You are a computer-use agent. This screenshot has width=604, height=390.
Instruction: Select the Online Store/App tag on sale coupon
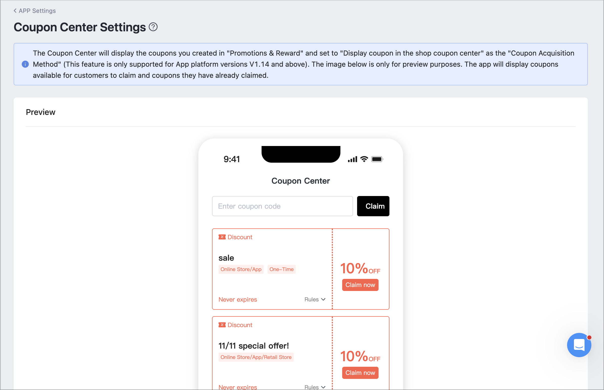tap(241, 269)
